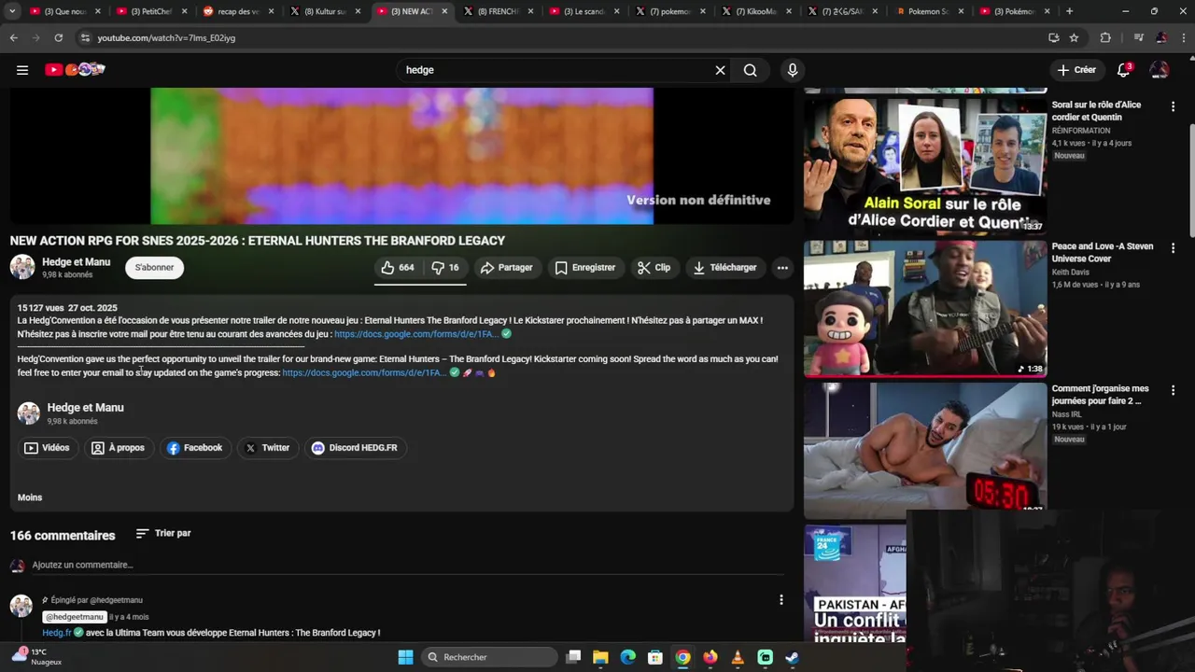
Task: Run the search with the magnifier button
Action: coord(750,70)
